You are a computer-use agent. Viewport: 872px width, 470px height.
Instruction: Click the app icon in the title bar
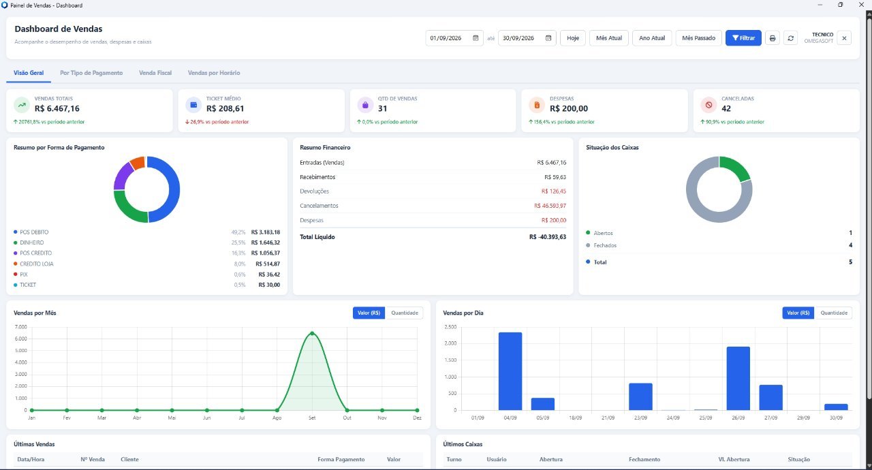point(5,5)
